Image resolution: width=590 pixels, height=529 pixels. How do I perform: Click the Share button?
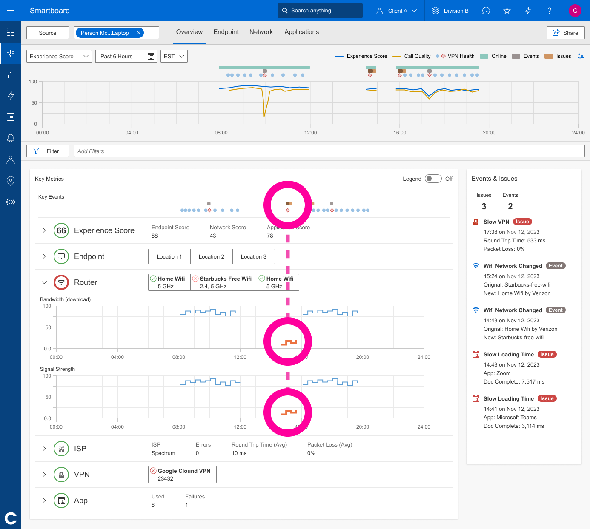click(565, 33)
